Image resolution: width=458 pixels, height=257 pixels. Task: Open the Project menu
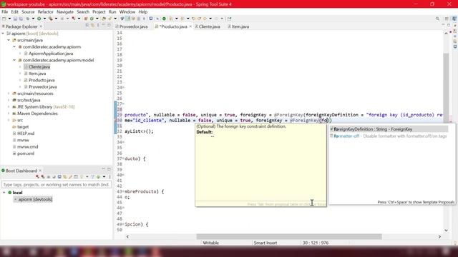[x=99, y=12]
